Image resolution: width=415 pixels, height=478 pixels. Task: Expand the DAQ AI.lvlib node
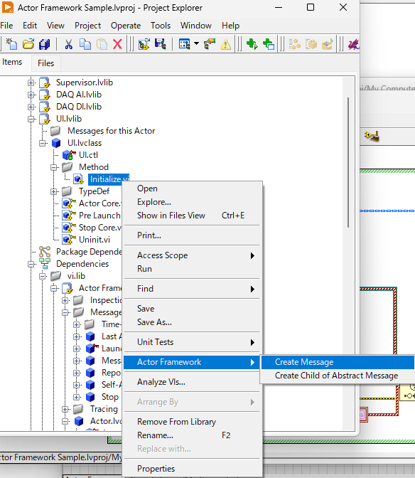click(31, 95)
